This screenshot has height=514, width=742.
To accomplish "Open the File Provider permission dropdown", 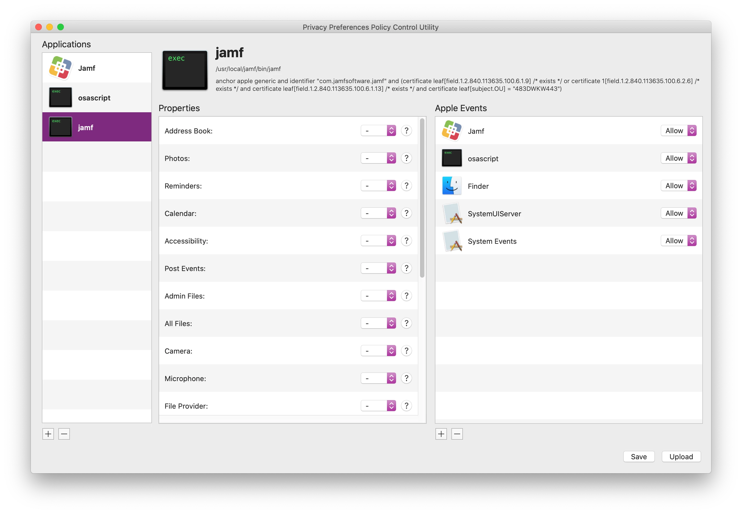I will pos(378,406).
